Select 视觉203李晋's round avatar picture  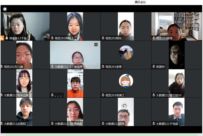pos(126,53)
